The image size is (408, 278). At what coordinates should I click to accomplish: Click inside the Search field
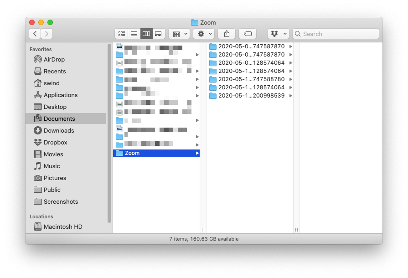tap(336, 33)
